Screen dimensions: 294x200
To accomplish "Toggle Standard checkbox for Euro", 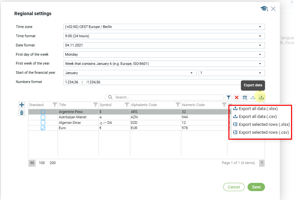I will click(x=43, y=128).
